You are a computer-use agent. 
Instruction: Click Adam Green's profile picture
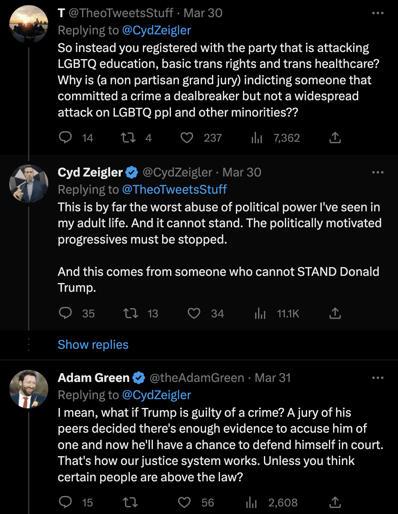click(x=29, y=389)
